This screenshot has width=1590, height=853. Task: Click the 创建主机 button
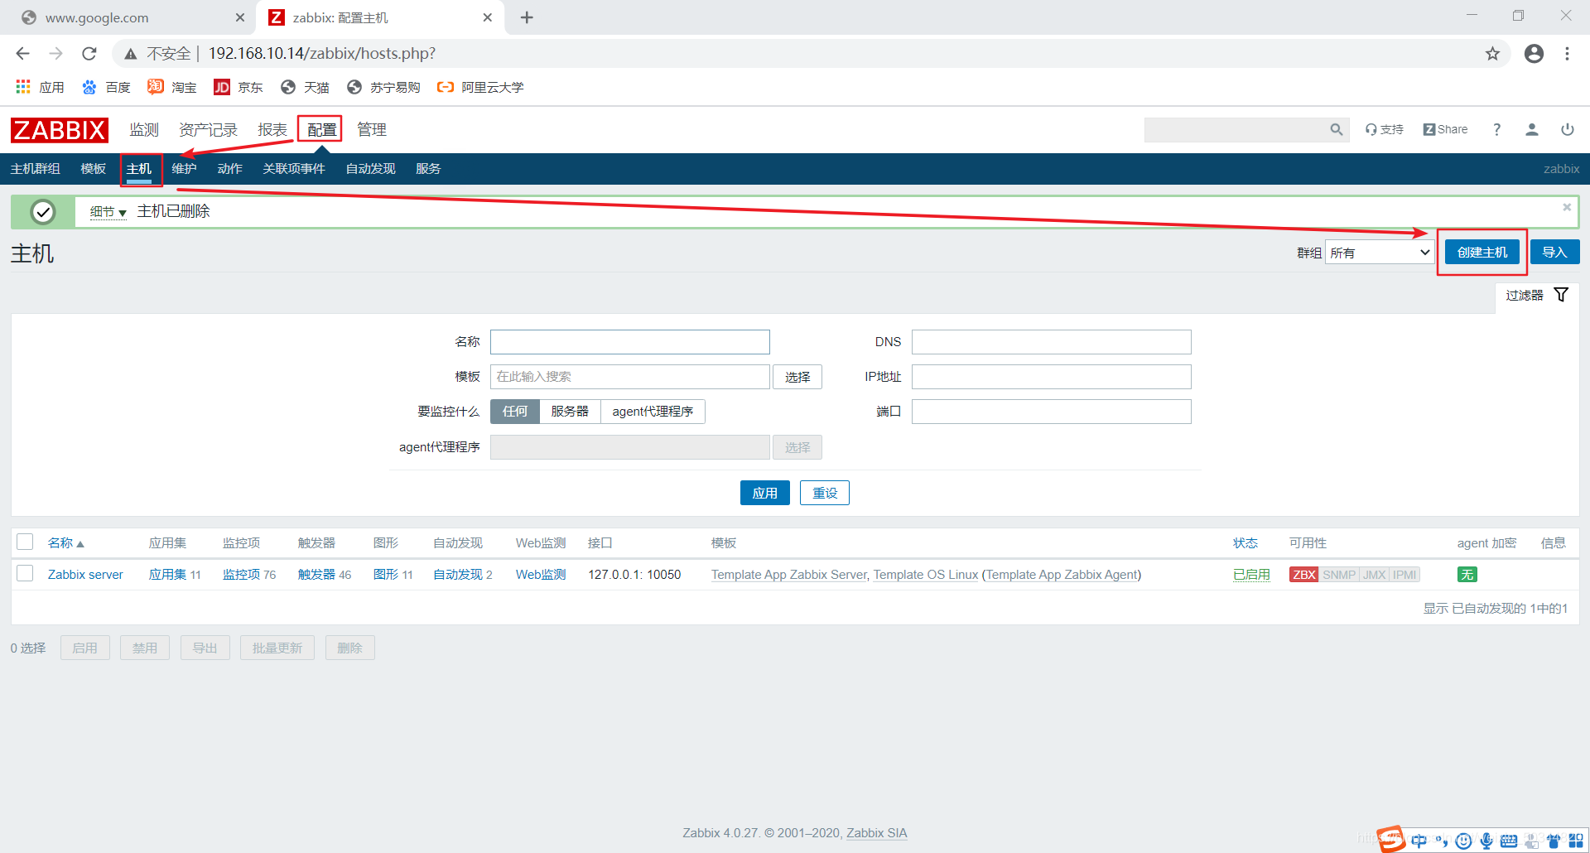click(x=1482, y=253)
